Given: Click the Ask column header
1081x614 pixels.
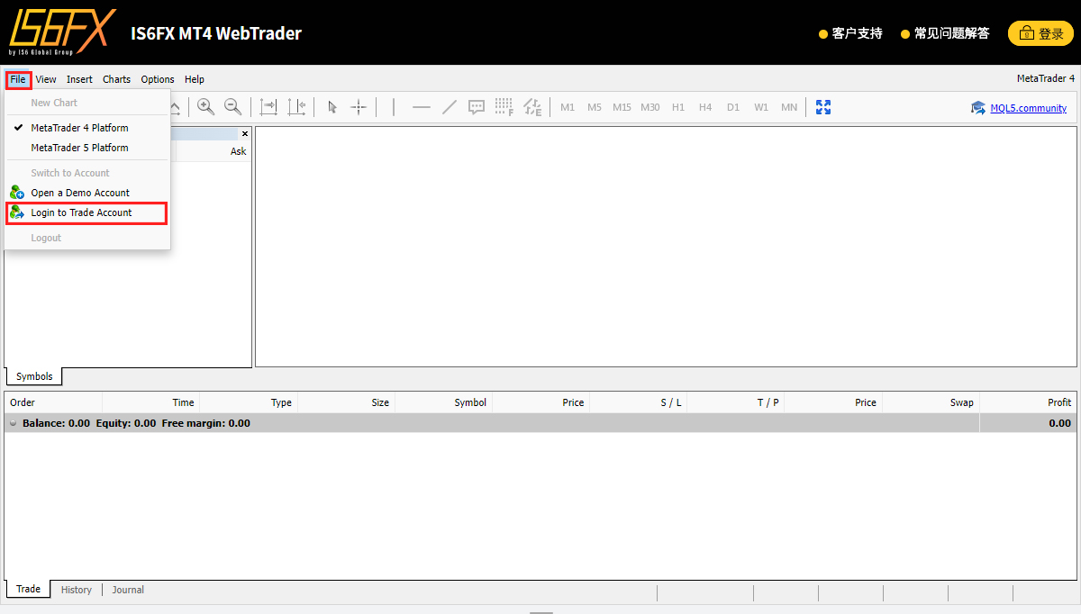Looking at the screenshot, I should point(238,151).
